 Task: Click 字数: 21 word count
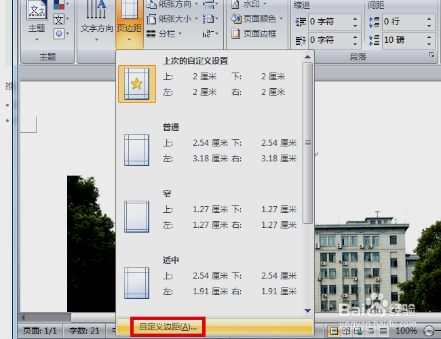click(x=84, y=331)
